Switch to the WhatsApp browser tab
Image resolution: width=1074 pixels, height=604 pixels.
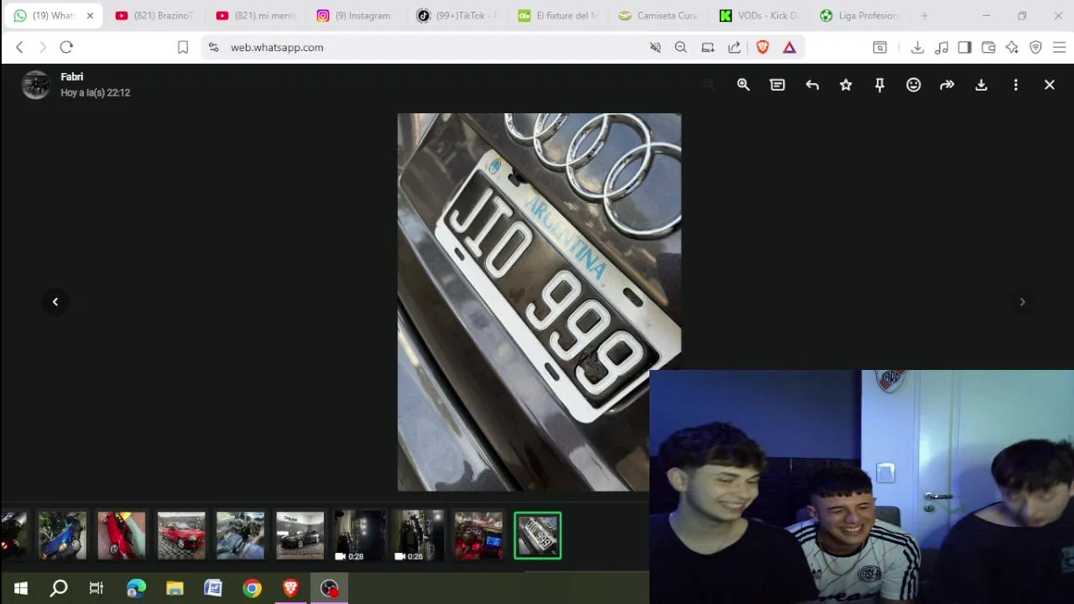pos(53,16)
